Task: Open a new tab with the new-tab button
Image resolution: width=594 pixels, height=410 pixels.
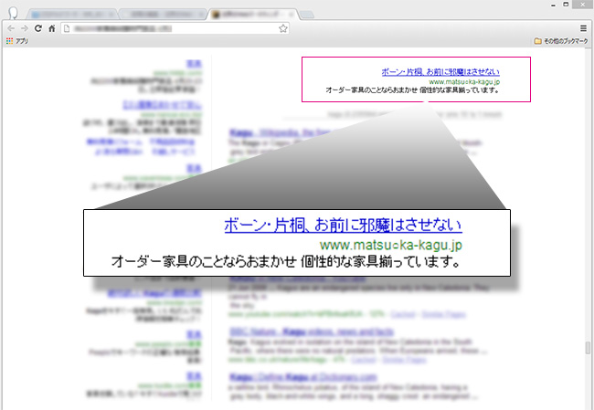Action: coord(307,15)
